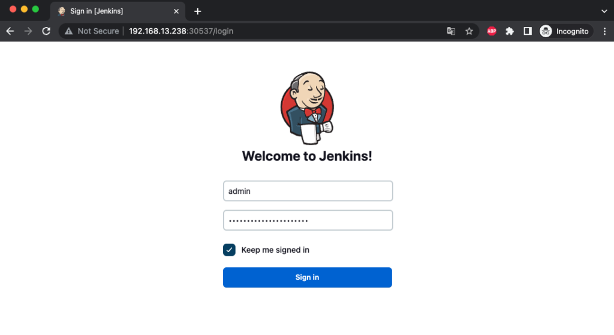Click the Jenkins butler logo
The image size is (614, 335).
coord(307,108)
